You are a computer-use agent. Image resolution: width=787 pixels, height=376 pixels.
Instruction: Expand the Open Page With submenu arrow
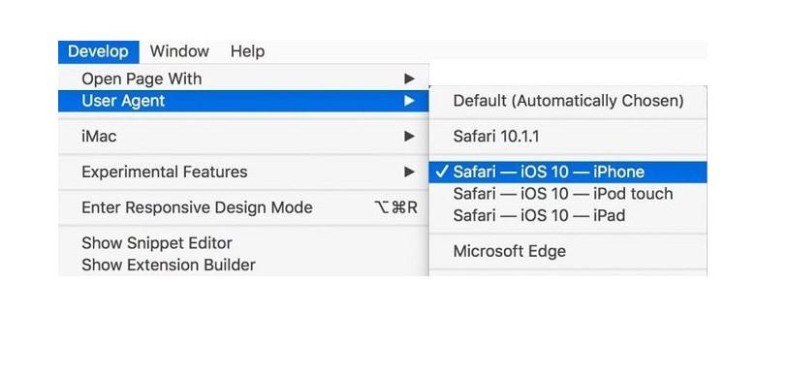click(410, 78)
